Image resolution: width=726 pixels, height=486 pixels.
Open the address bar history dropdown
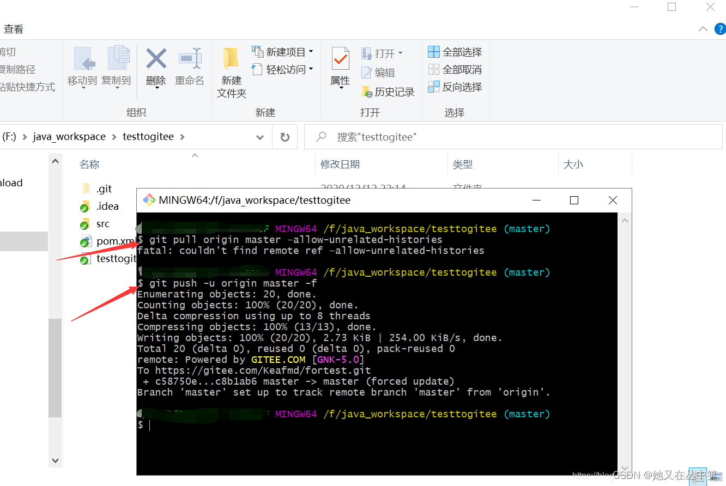pyautogui.click(x=260, y=137)
